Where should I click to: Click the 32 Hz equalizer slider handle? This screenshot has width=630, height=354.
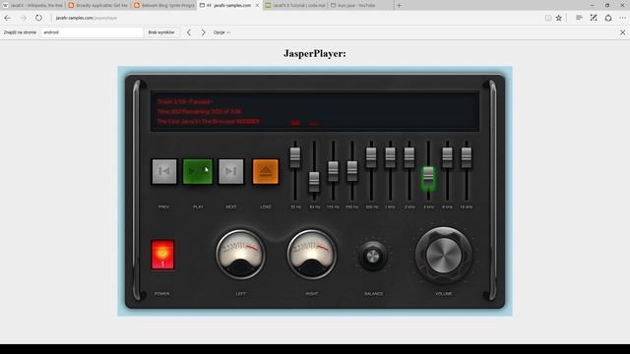pos(295,157)
